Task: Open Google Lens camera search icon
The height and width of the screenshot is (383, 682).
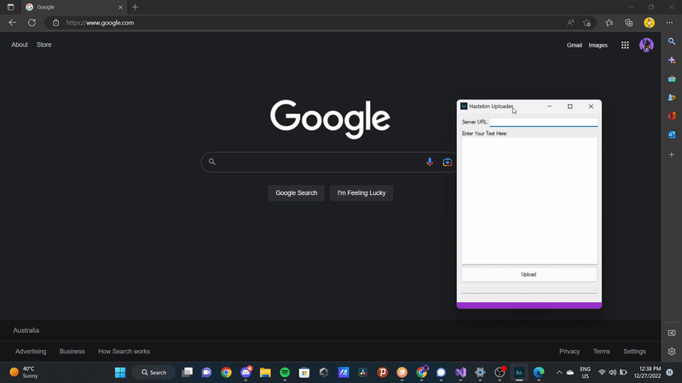Action: pos(447,162)
